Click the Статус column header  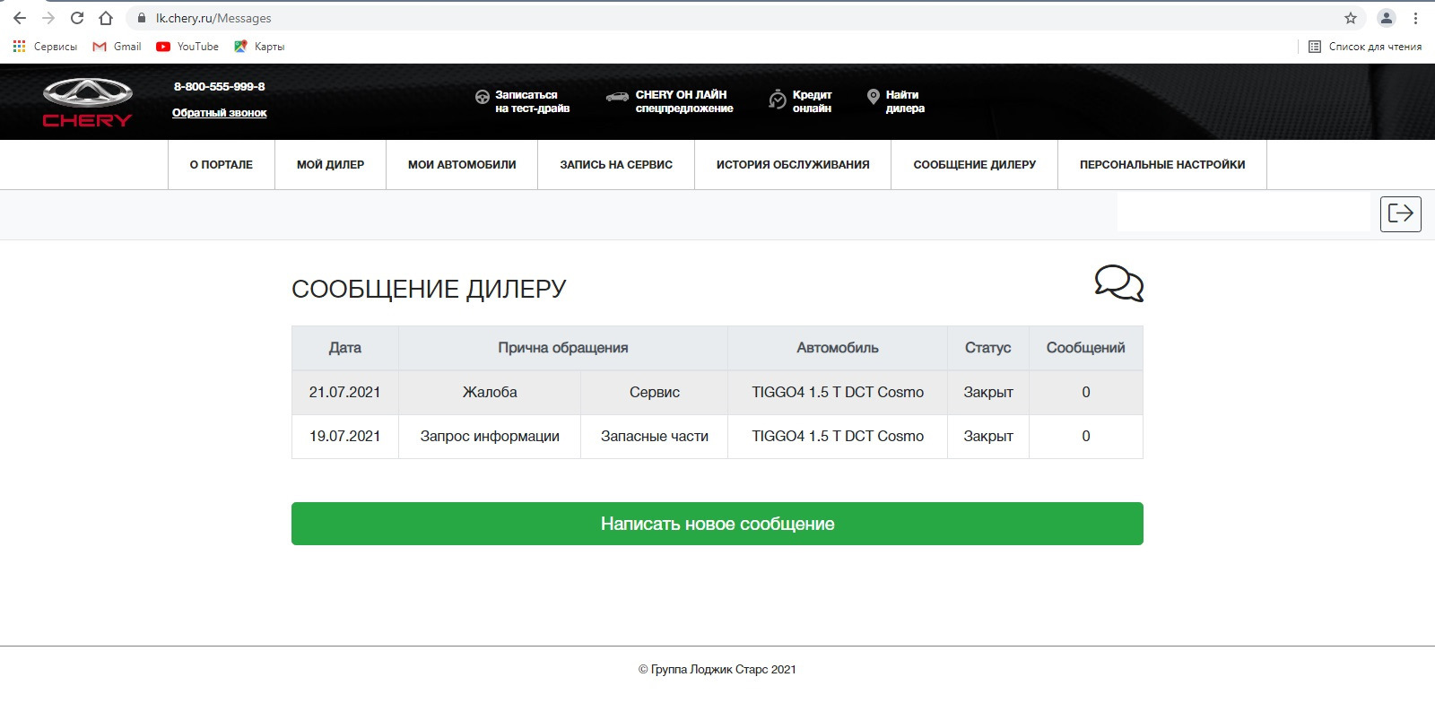click(x=988, y=348)
